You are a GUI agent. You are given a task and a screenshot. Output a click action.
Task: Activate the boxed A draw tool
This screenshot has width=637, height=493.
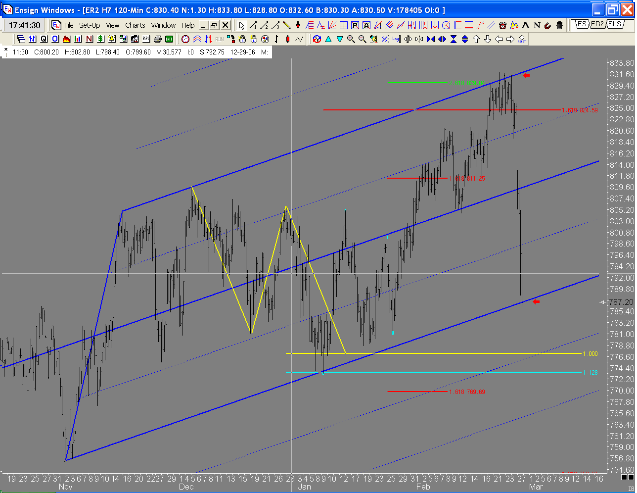click(x=366, y=25)
